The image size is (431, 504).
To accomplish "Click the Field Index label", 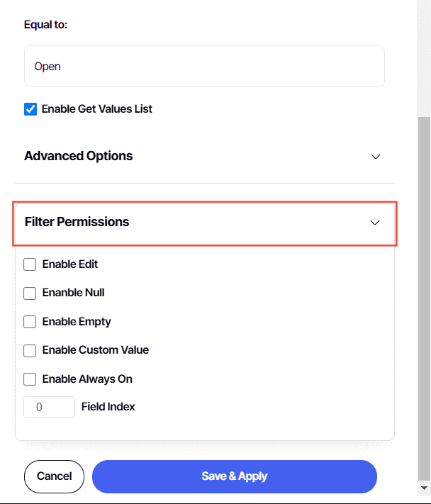I will [108, 407].
